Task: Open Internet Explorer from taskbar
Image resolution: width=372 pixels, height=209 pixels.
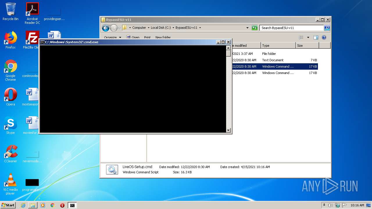Action: [x=23, y=205]
